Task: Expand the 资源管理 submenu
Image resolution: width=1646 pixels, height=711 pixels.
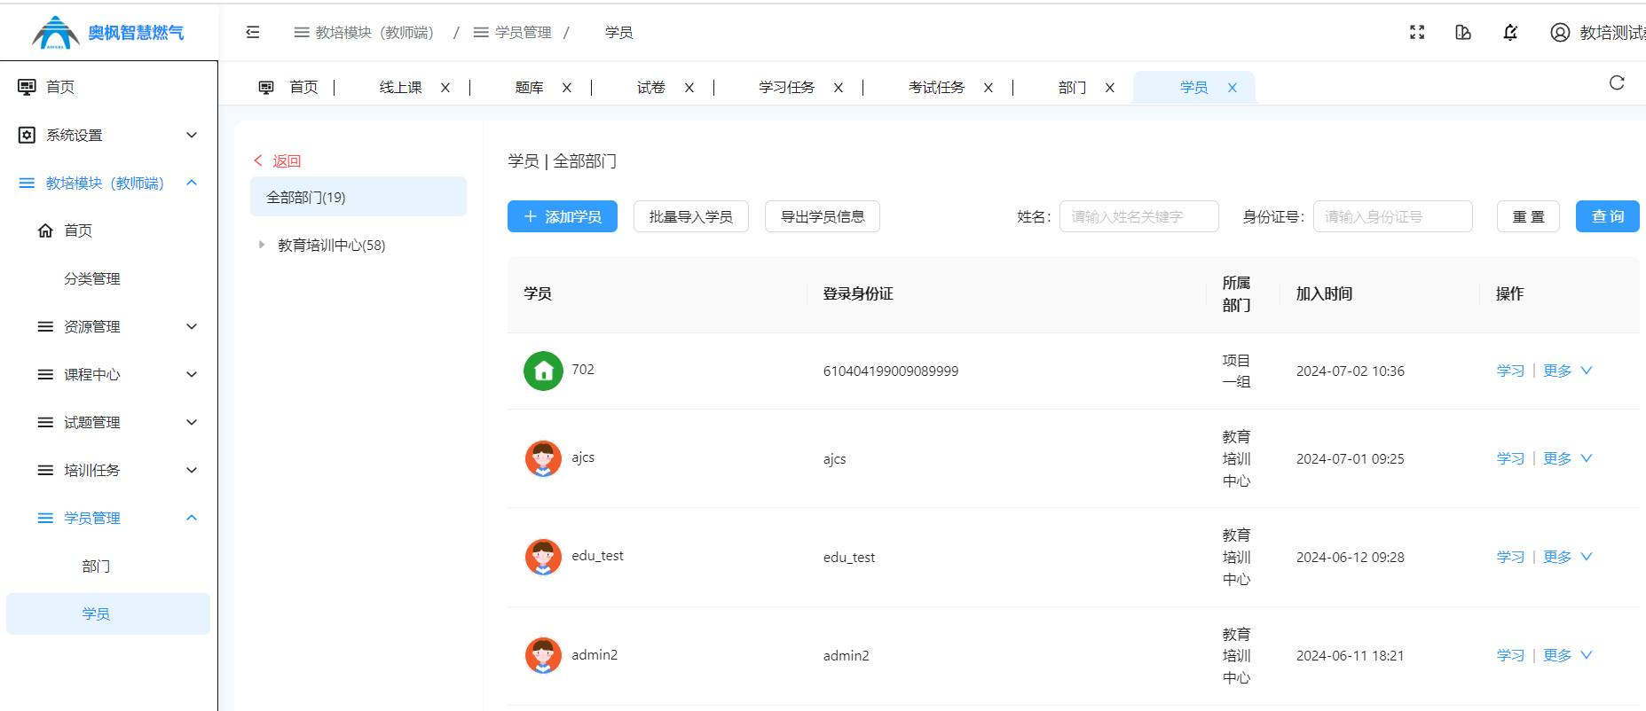Action: pyautogui.click(x=192, y=326)
